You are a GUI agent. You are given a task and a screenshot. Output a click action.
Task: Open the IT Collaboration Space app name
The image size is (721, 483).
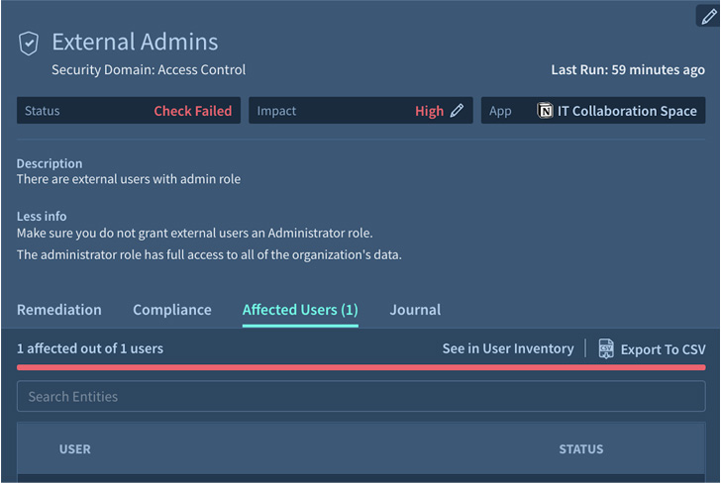point(627,111)
